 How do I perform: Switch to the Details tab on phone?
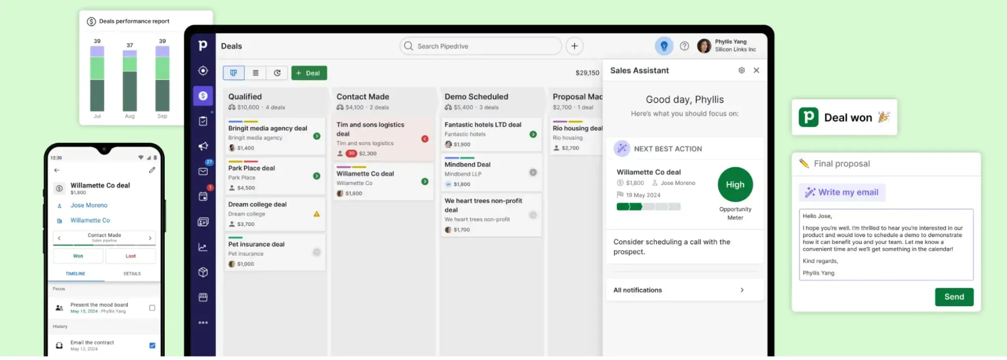(132, 274)
